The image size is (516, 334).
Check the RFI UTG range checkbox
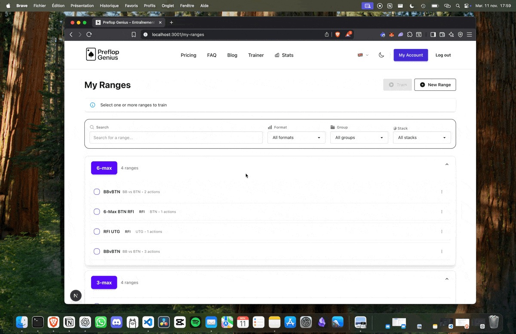(97, 231)
